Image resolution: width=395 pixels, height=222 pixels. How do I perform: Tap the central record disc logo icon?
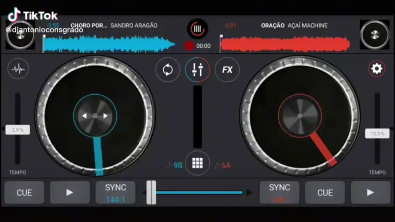197,29
